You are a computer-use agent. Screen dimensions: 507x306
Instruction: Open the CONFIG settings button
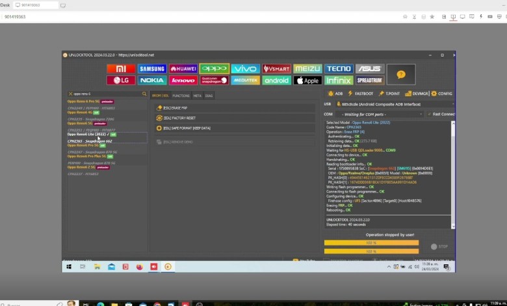tap(441, 94)
